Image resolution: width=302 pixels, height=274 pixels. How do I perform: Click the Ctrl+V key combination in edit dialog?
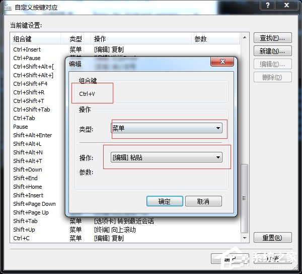87,94
